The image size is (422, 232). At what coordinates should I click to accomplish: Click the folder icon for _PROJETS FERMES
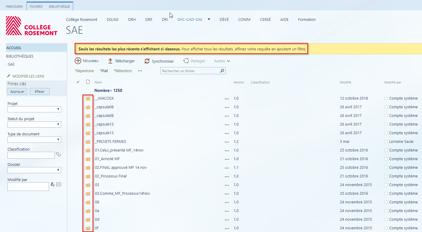(88, 142)
